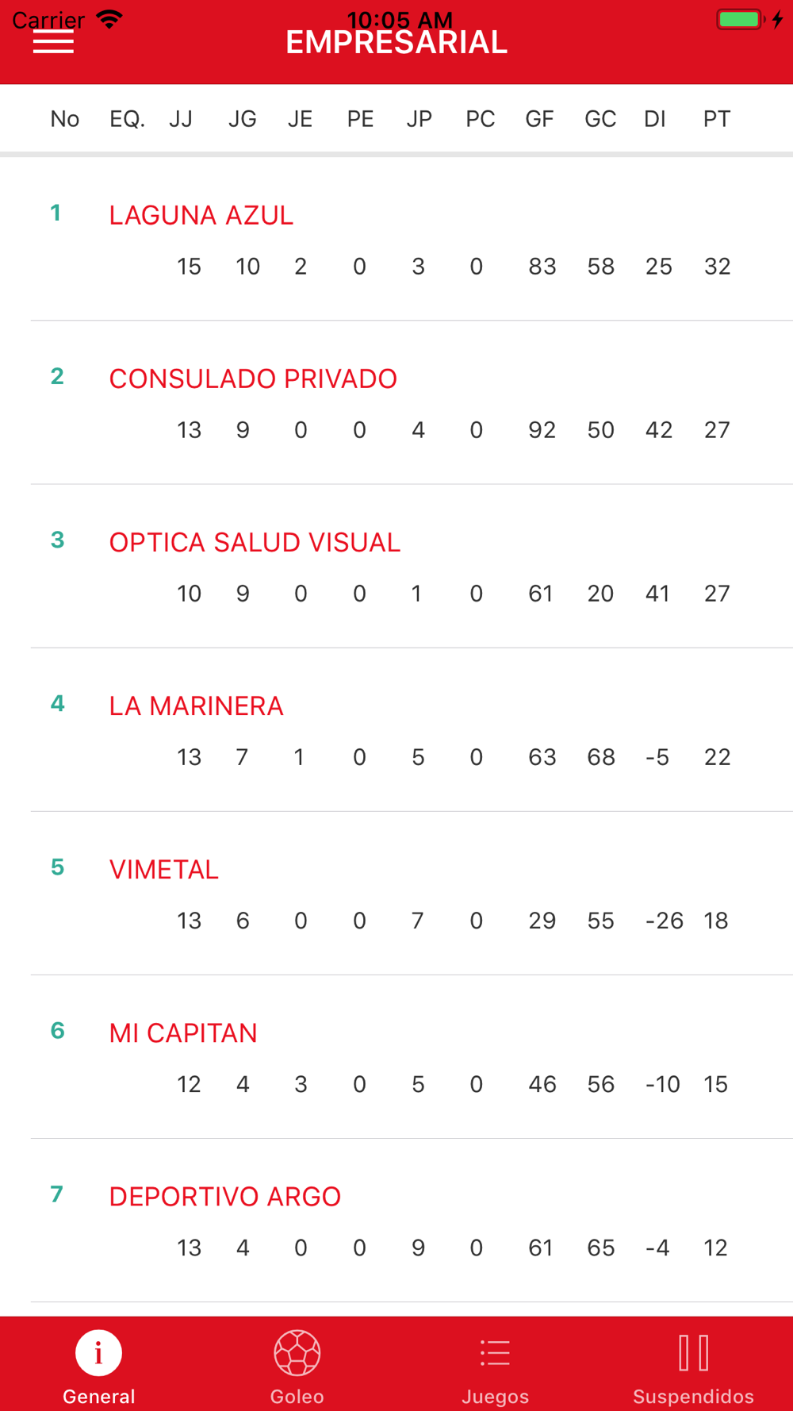Open LAGUNA AZUL team
Image resolution: width=793 pixels, height=1411 pixels.
(201, 215)
